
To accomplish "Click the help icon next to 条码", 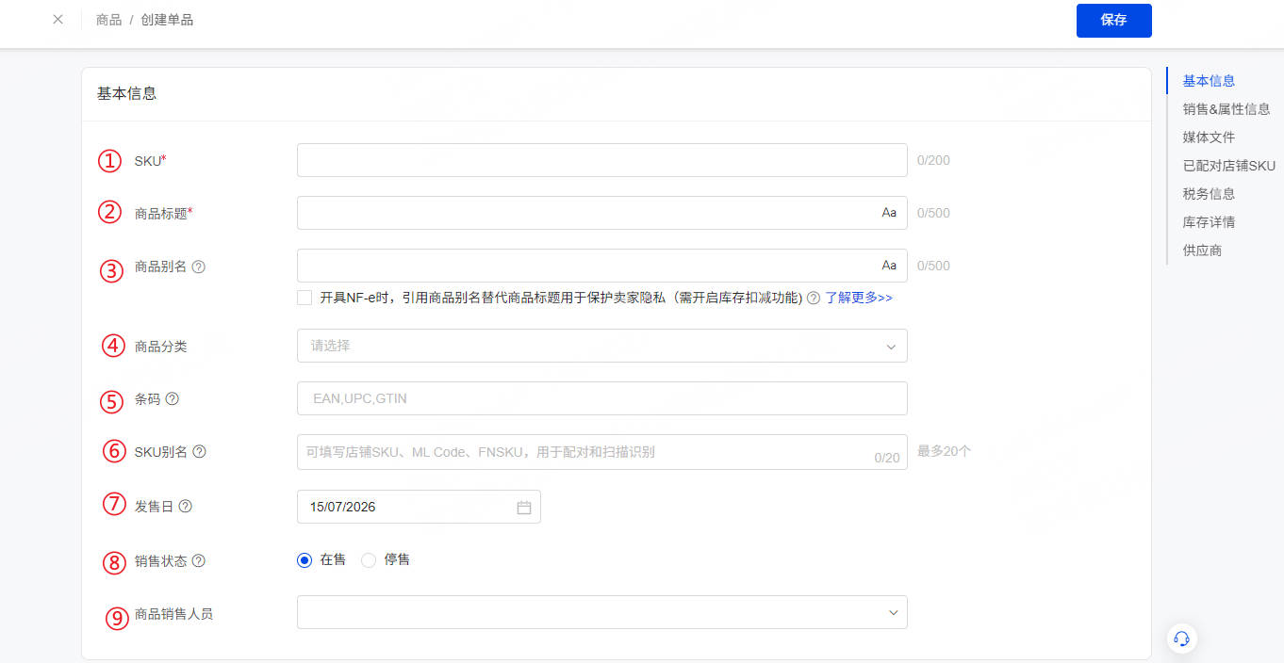I will click(173, 398).
